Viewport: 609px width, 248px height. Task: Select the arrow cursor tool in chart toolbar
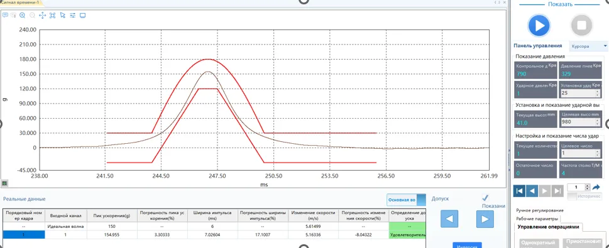pyautogui.click(x=63, y=16)
